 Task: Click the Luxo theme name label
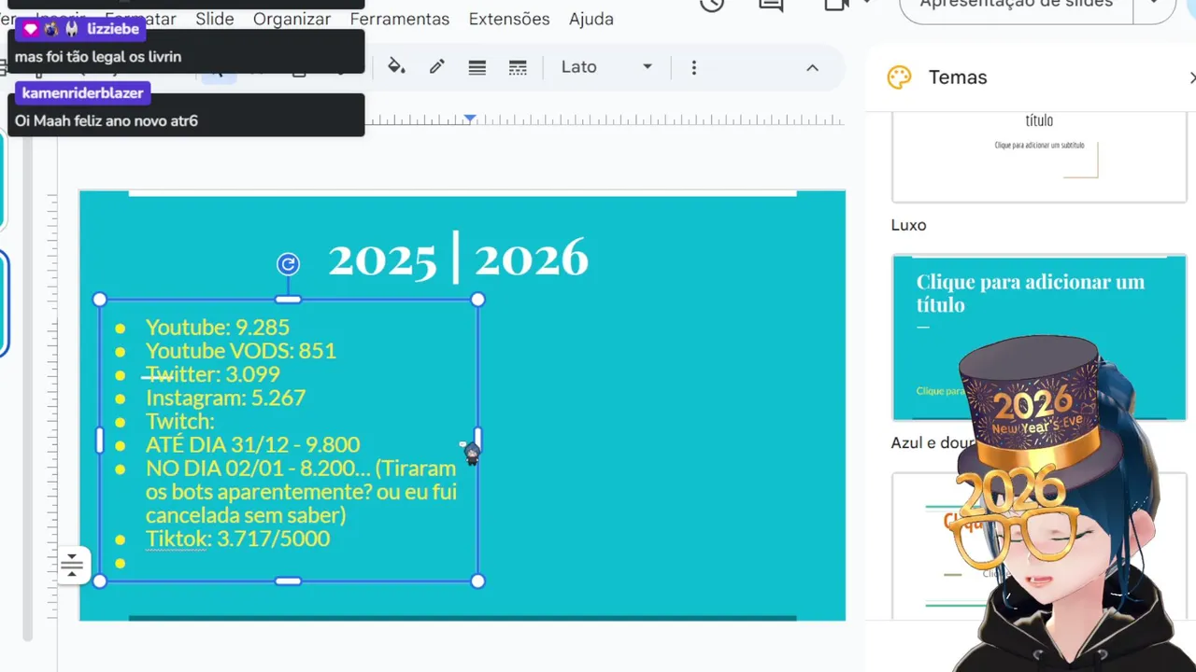908,225
